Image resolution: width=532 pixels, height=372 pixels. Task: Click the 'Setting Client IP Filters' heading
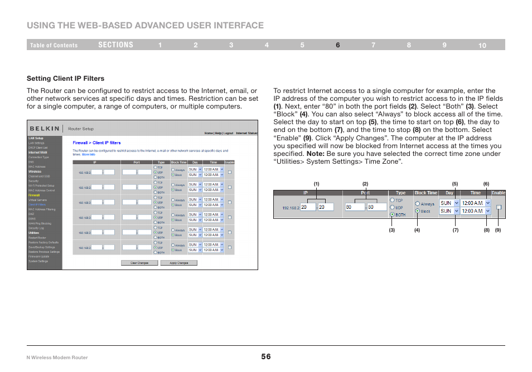pyautogui.click(x=65, y=79)
